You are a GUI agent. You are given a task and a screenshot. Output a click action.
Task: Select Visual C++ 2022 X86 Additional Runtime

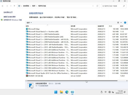[77, 68]
